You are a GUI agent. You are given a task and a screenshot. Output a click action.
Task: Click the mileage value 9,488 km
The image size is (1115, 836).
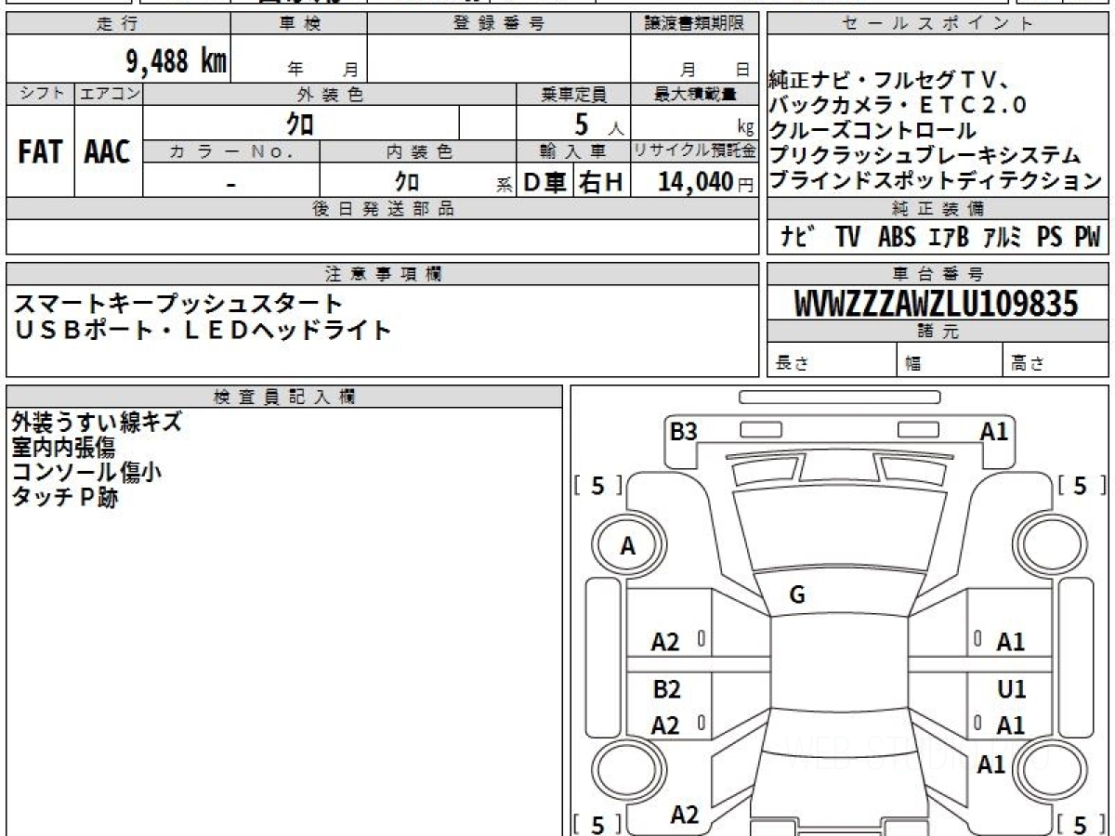[177, 61]
